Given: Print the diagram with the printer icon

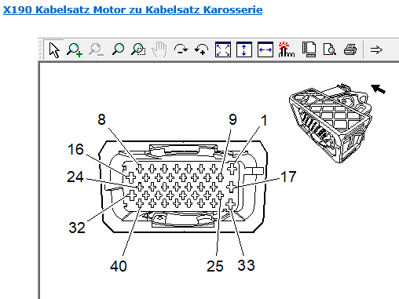Looking at the screenshot, I should click(350, 49).
